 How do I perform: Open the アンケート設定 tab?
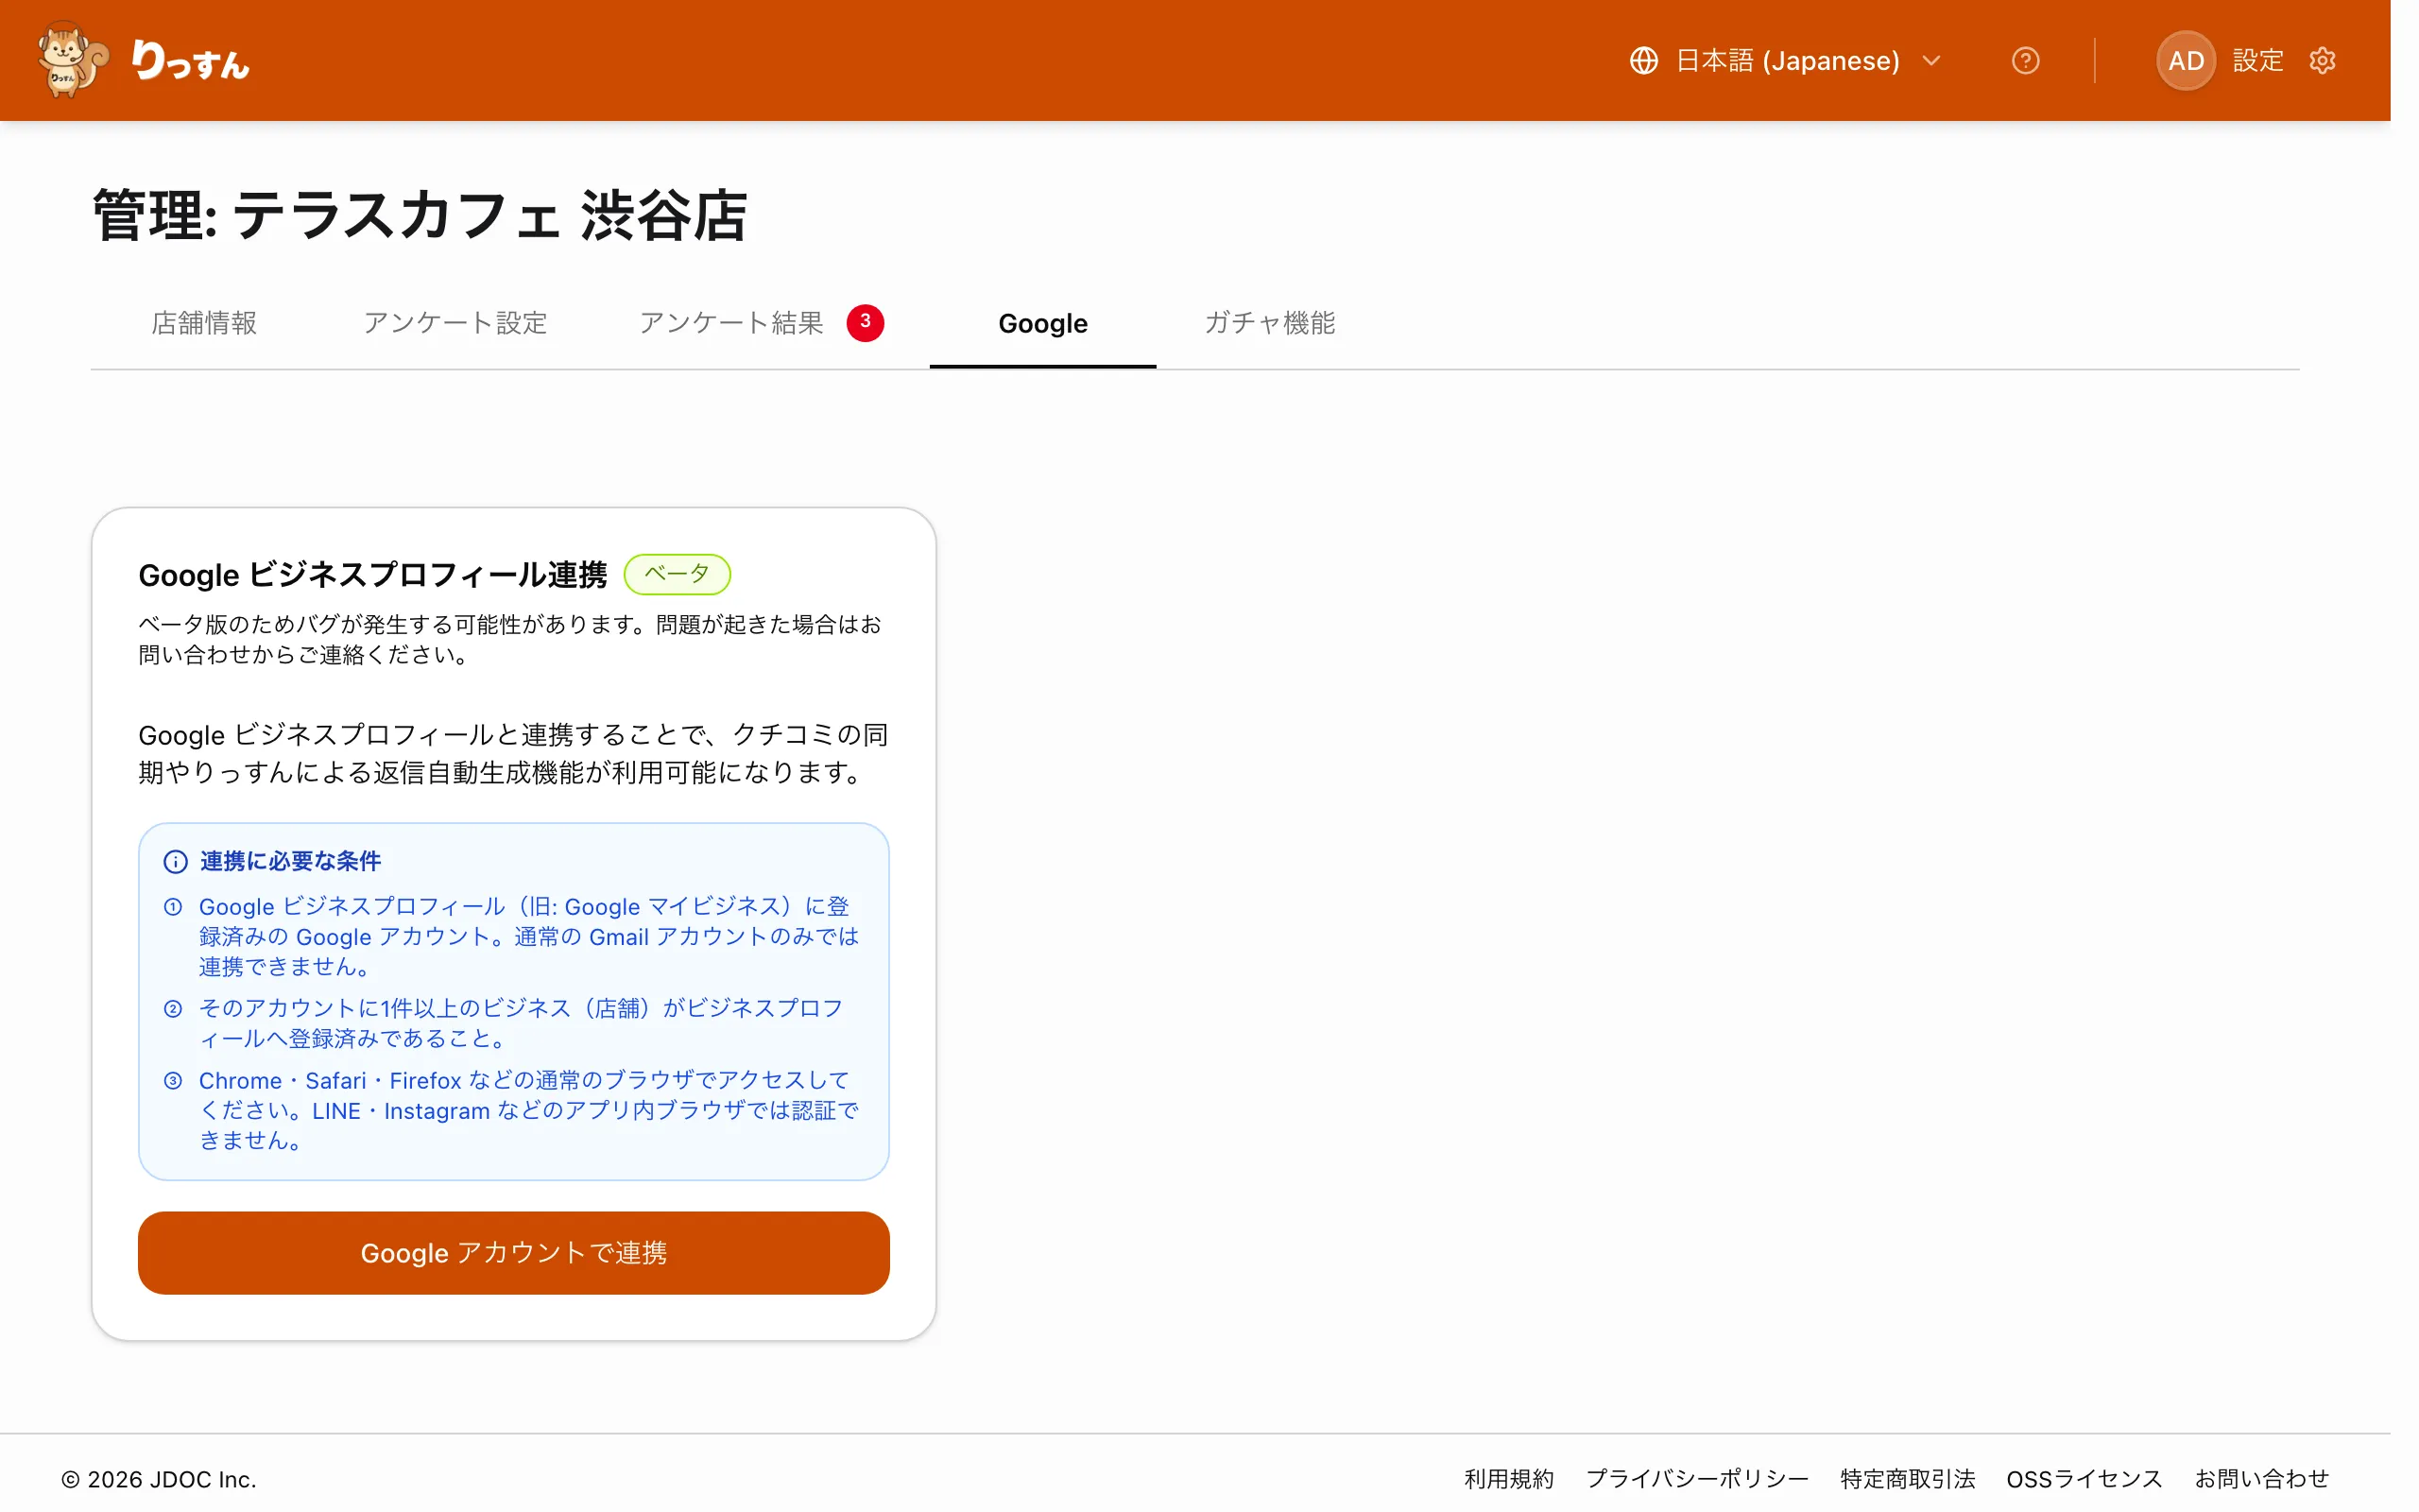455,323
